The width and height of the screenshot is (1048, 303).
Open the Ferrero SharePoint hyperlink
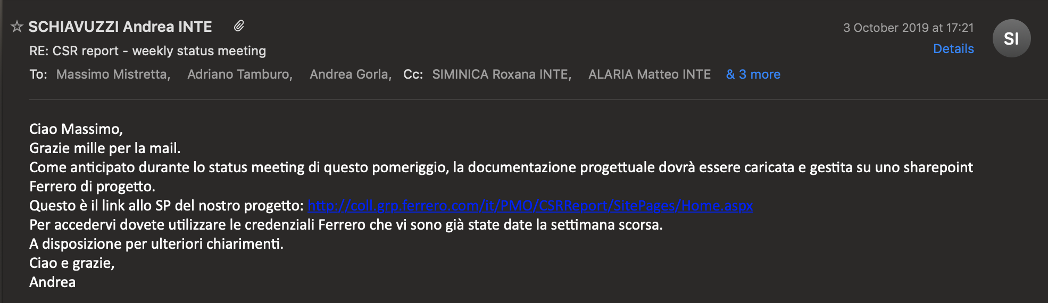(x=530, y=206)
